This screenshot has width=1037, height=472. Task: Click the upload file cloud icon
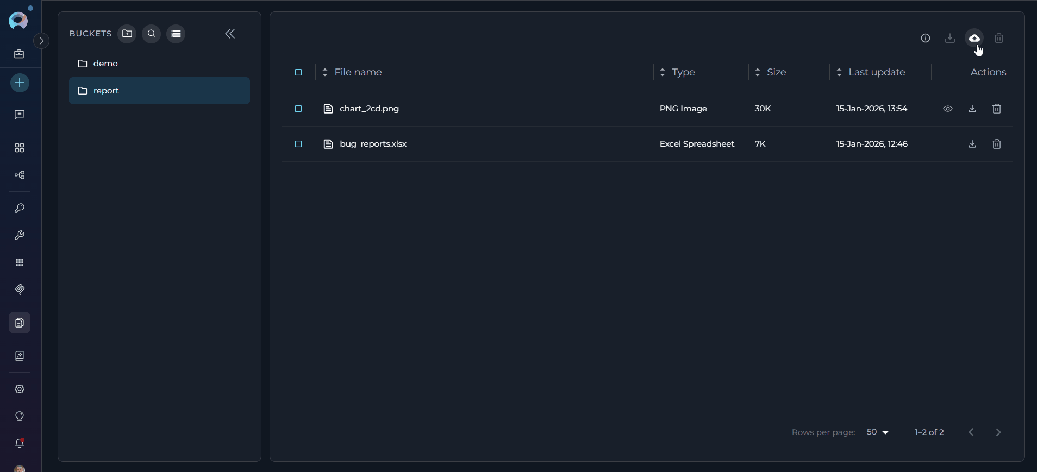pyautogui.click(x=974, y=38)
